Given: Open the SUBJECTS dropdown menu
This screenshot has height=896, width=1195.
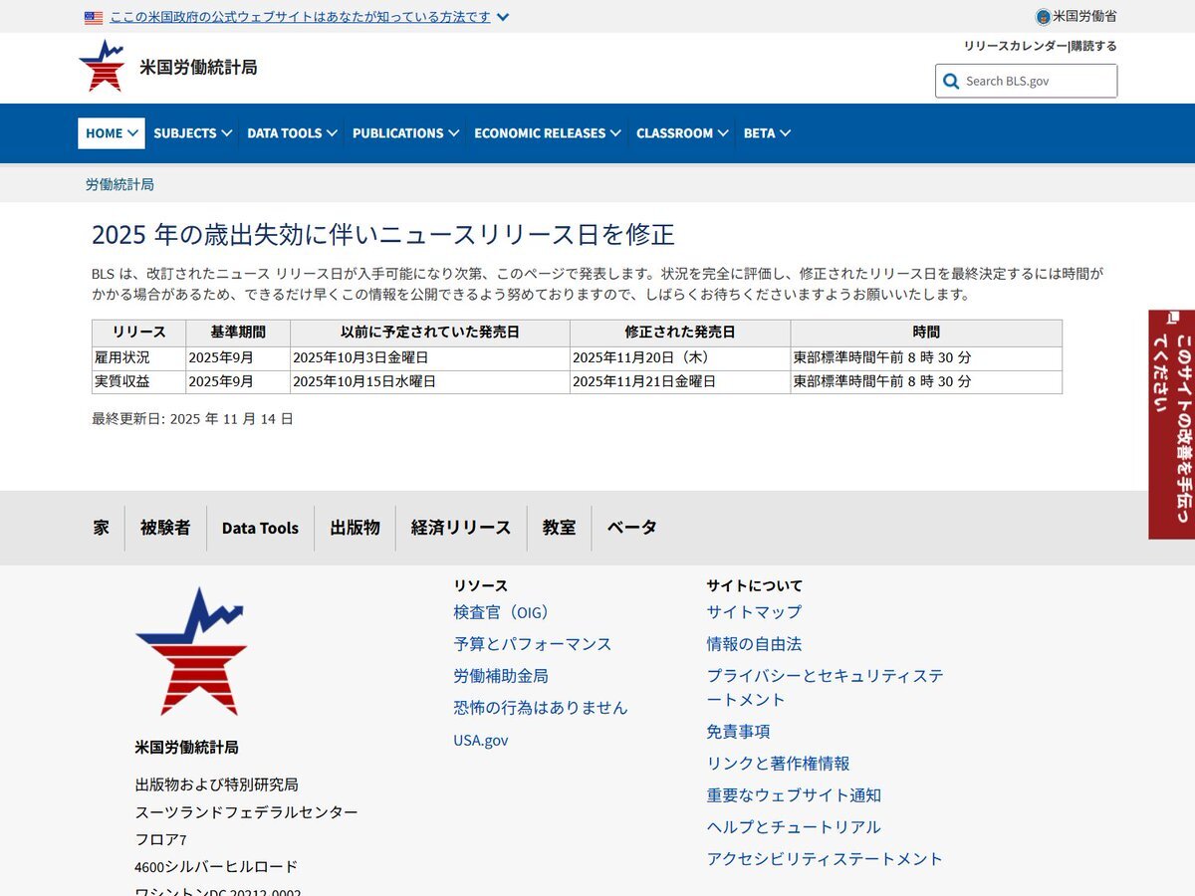Looking at the screenshot, I should [192, 133].
